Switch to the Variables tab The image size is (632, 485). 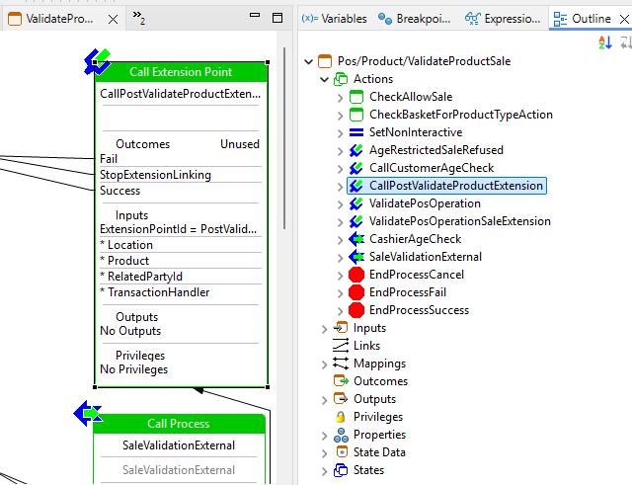tap(334, 19)
